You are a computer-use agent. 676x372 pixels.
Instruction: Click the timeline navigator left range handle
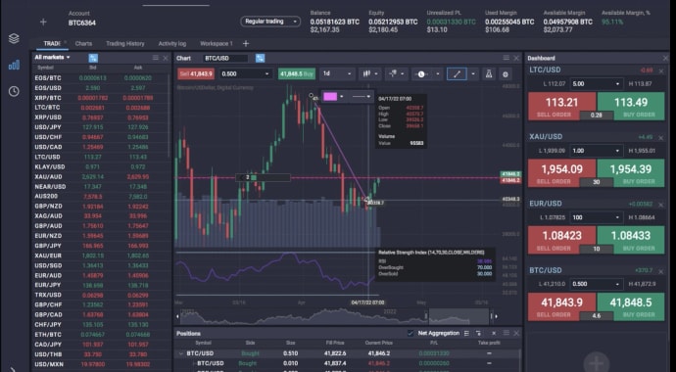(x=426, y=316)
